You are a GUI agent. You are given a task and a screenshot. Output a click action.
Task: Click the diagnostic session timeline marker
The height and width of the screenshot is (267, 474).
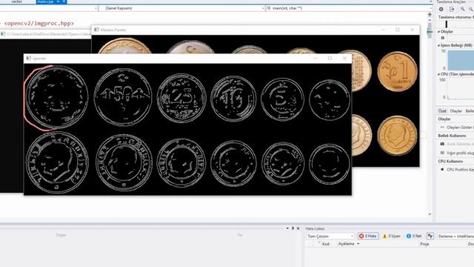(446, 24)
